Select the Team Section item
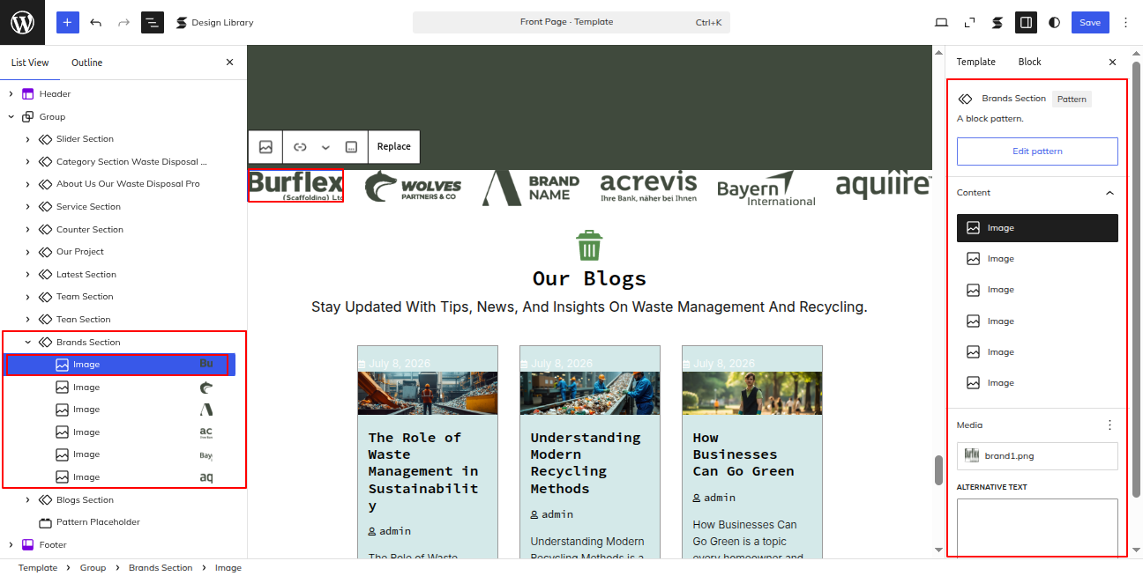The image size is (1143, 576). point(85,297)
